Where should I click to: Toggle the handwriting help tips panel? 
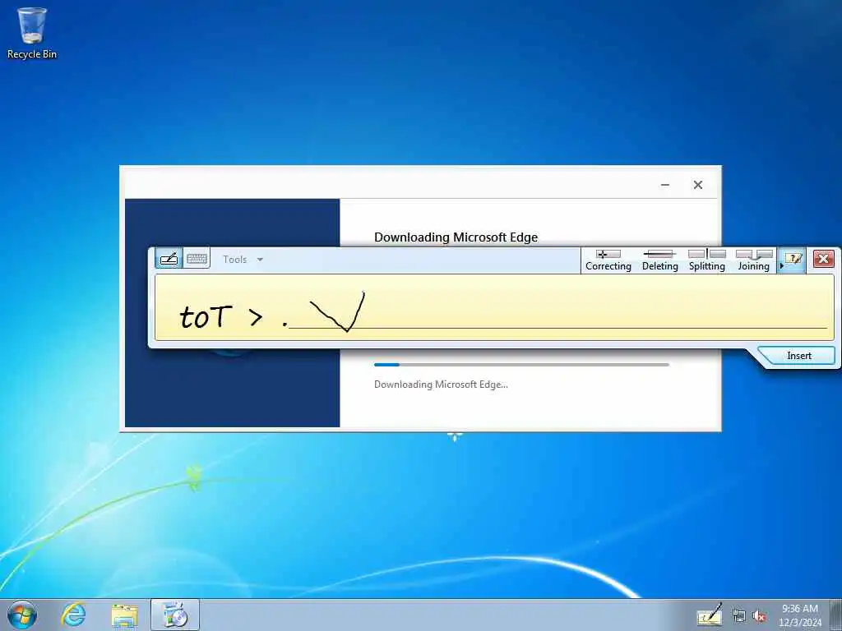pyautogui.click(x=792, y=260)
